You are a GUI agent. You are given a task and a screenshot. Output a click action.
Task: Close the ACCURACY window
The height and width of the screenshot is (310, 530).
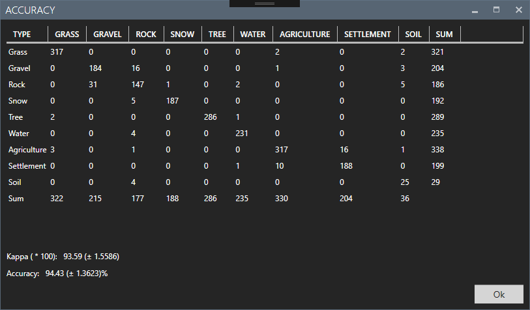coord(519,10)
